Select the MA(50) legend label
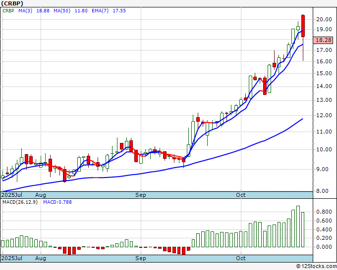Screen dimensions: 337x270 62,11
